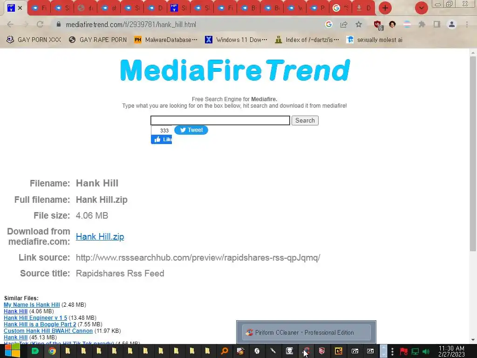The width and height of the screenshot is (477, 358).
Task: Open similar file My Name Is Hank Hill
Action: [32, 305]
